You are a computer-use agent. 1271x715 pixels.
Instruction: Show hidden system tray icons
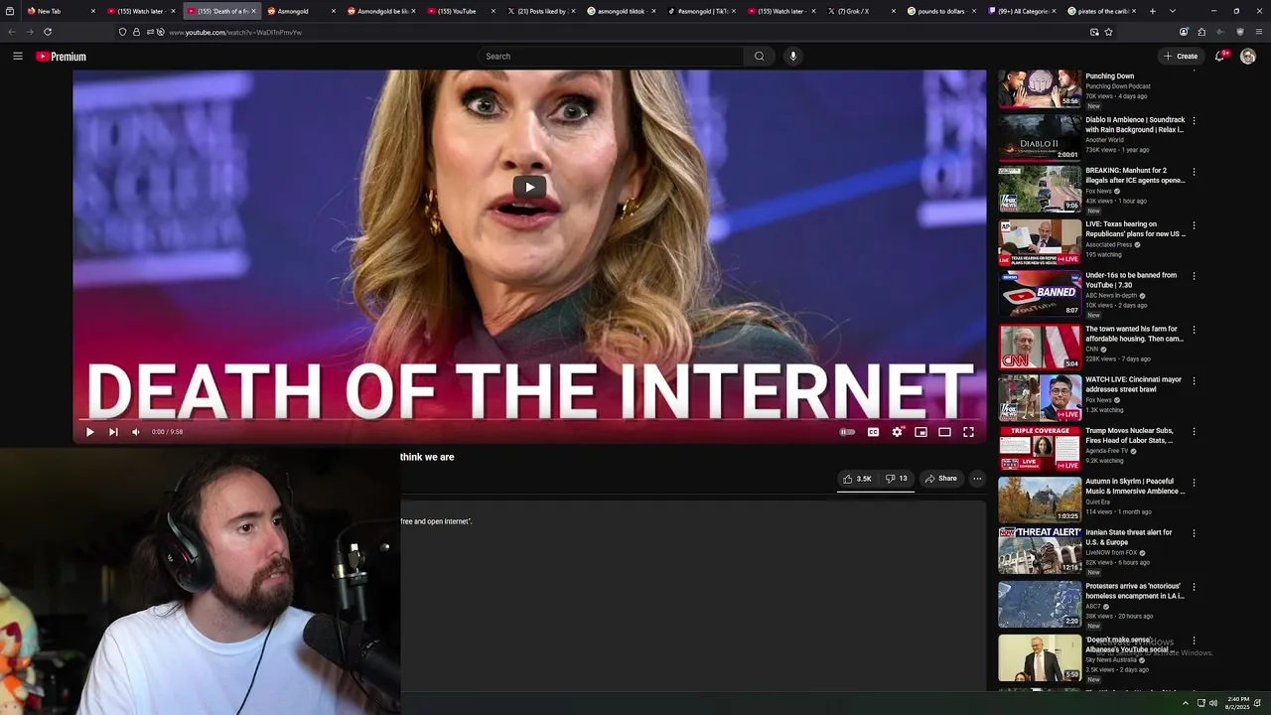click(1185, 703)
